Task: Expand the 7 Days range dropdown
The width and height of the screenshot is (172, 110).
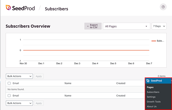Action: coord(159,26)
